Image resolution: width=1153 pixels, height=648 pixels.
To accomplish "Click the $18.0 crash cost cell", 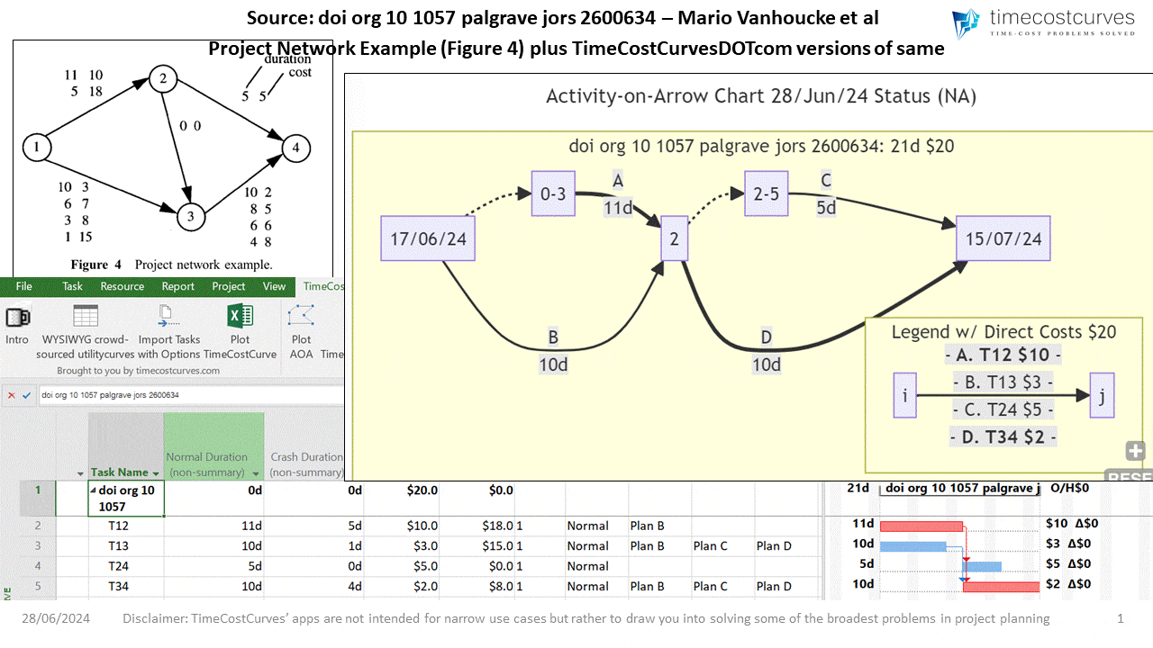I will (x=477, y=526).
